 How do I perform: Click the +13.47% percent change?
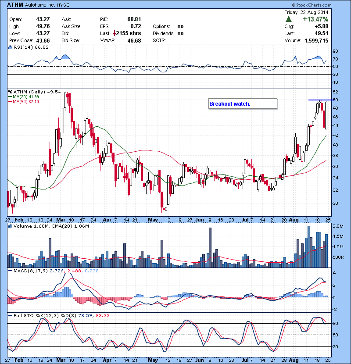[315, 19]
